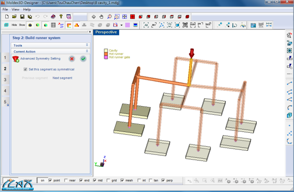Click the four-pane red view icon
The height and width of the screenshot is (192, 294).
(132, 17)
